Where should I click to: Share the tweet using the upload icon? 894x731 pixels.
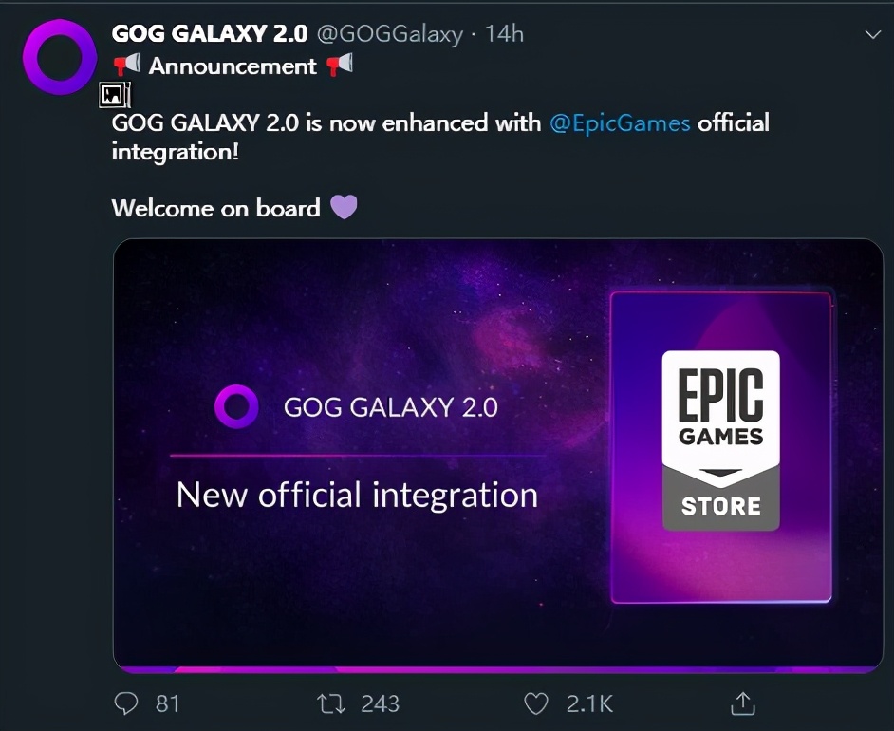pos(743,703)
